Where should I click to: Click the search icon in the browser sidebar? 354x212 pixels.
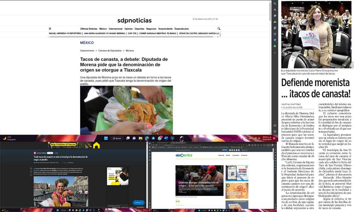click(275, 3)
